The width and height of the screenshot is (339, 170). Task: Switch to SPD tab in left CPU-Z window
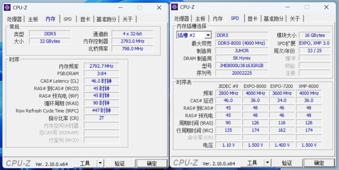click(68, 19)
